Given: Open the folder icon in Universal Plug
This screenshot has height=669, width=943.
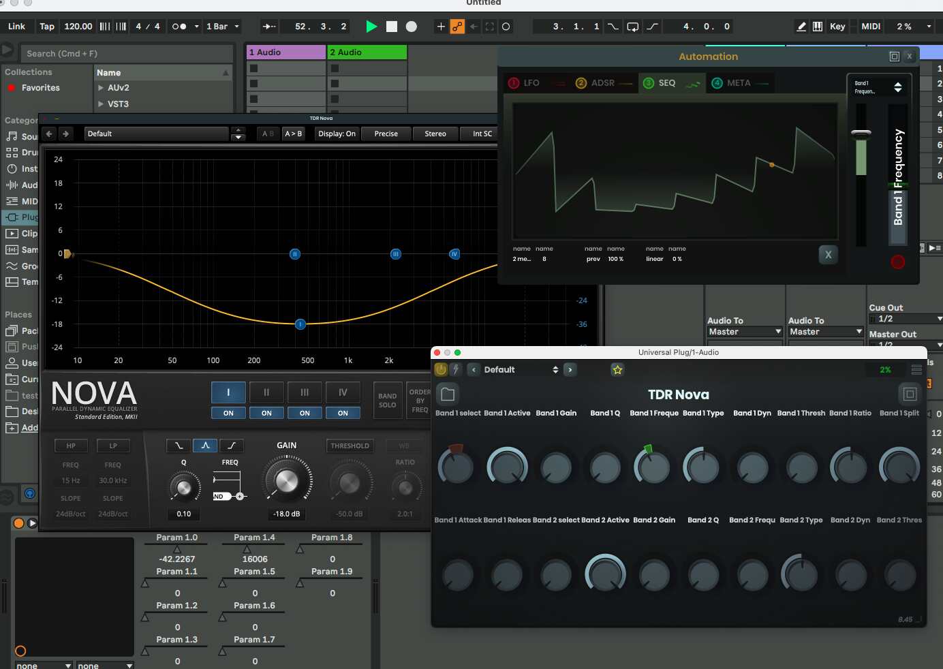Looking at the screenshot, I should click(x=448, y=394).
